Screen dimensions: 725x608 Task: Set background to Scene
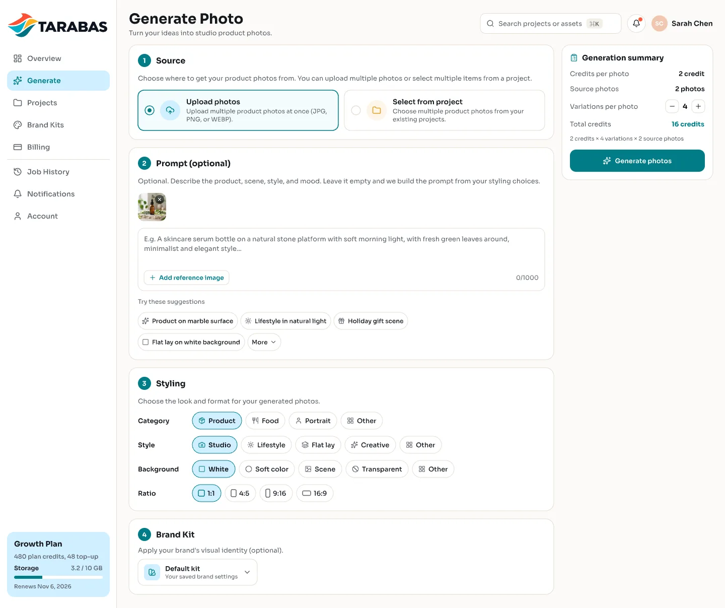tap(320, 469)
